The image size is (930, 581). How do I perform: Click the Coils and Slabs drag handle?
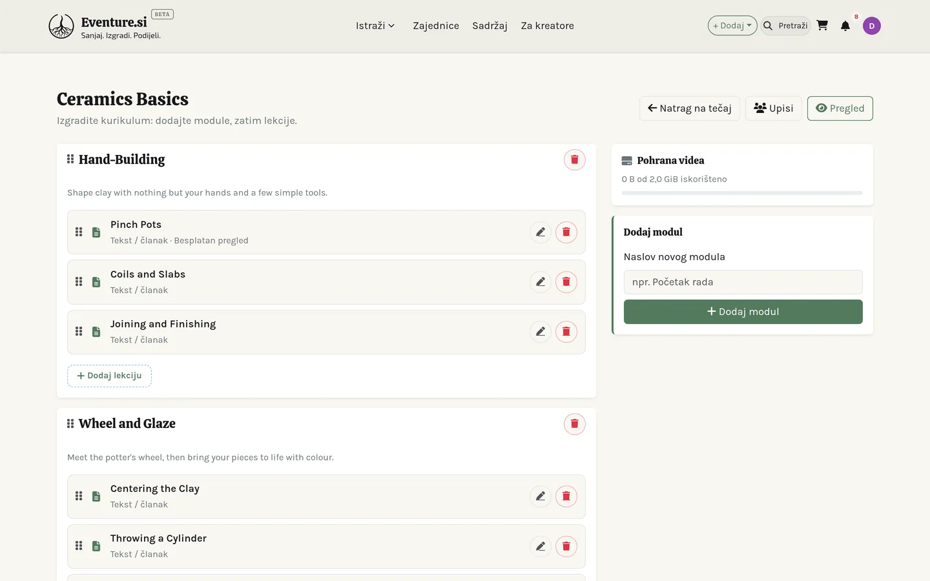coord(79,281)
